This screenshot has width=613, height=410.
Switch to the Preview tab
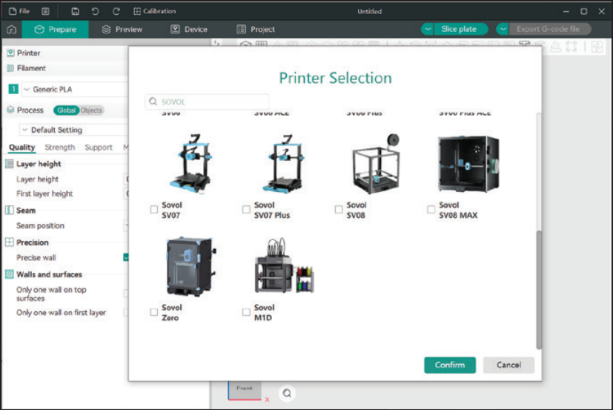[x=122, y=30]
